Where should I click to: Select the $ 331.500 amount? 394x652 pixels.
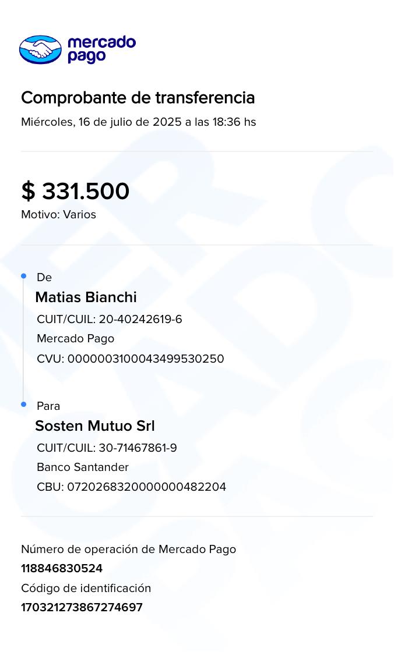click(x=75, y=192)
